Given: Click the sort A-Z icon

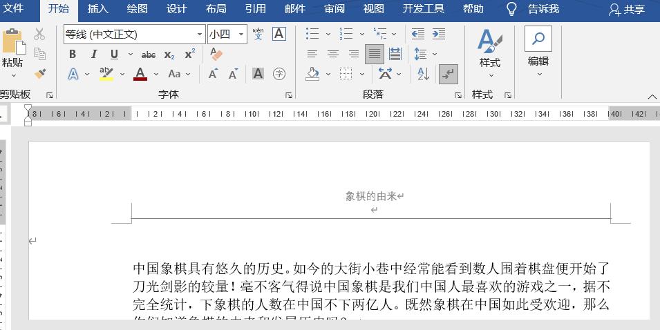Looking at the screenshot, I should pos(424,74).
